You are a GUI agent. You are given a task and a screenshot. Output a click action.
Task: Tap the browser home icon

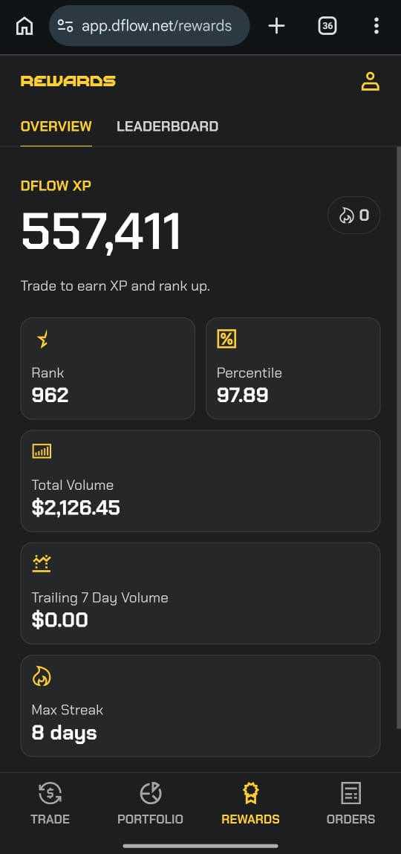(x=25, y=25)
